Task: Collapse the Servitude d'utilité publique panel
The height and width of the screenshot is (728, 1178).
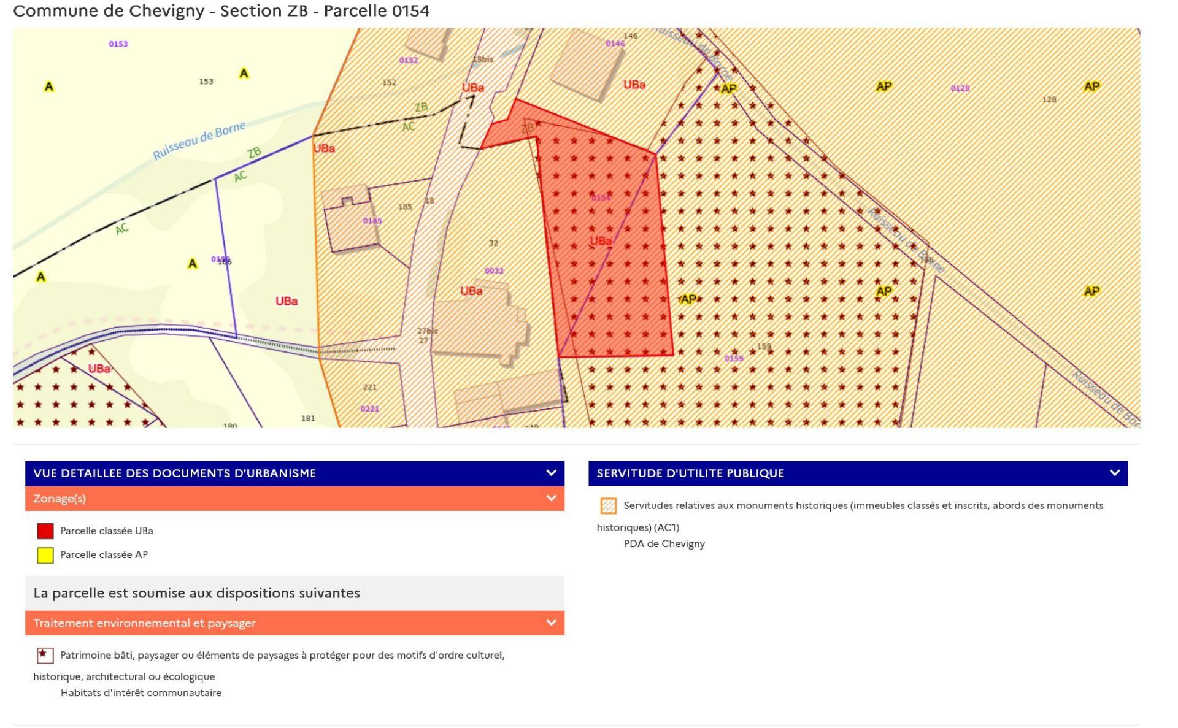Action: (1114, 473)
